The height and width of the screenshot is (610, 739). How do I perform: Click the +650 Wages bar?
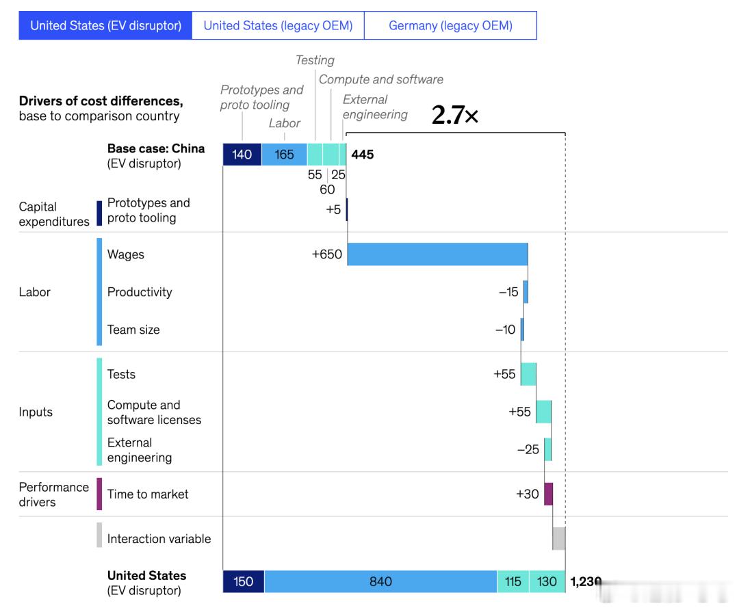coord(437,254)
